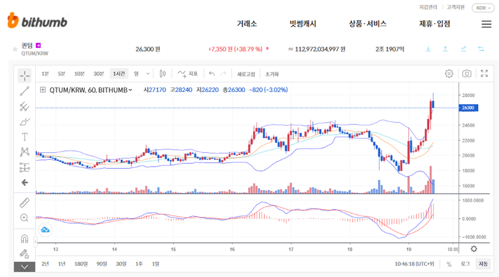
Task: Open chart settings gear
Action: click(x=449, y=73)
